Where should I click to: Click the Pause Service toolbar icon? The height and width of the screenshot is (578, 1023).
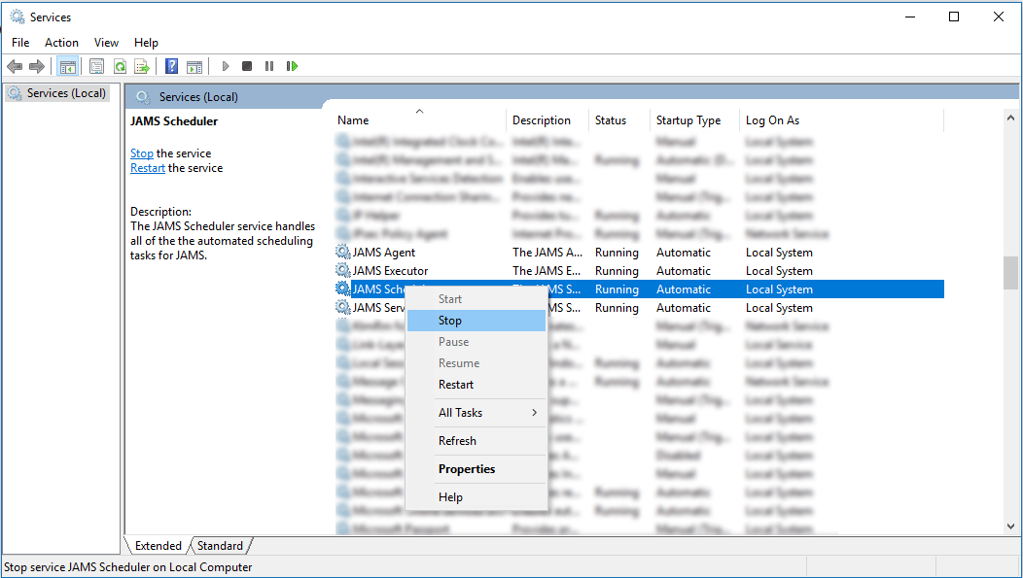pyautogui.click(x=269, y=66)
